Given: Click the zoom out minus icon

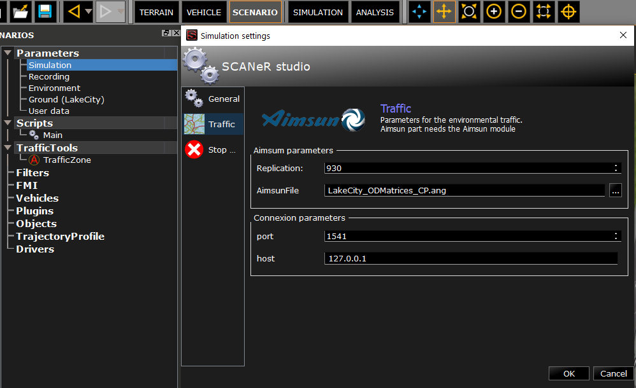Looking at the screenshot, I should click(x=519, y=11).
